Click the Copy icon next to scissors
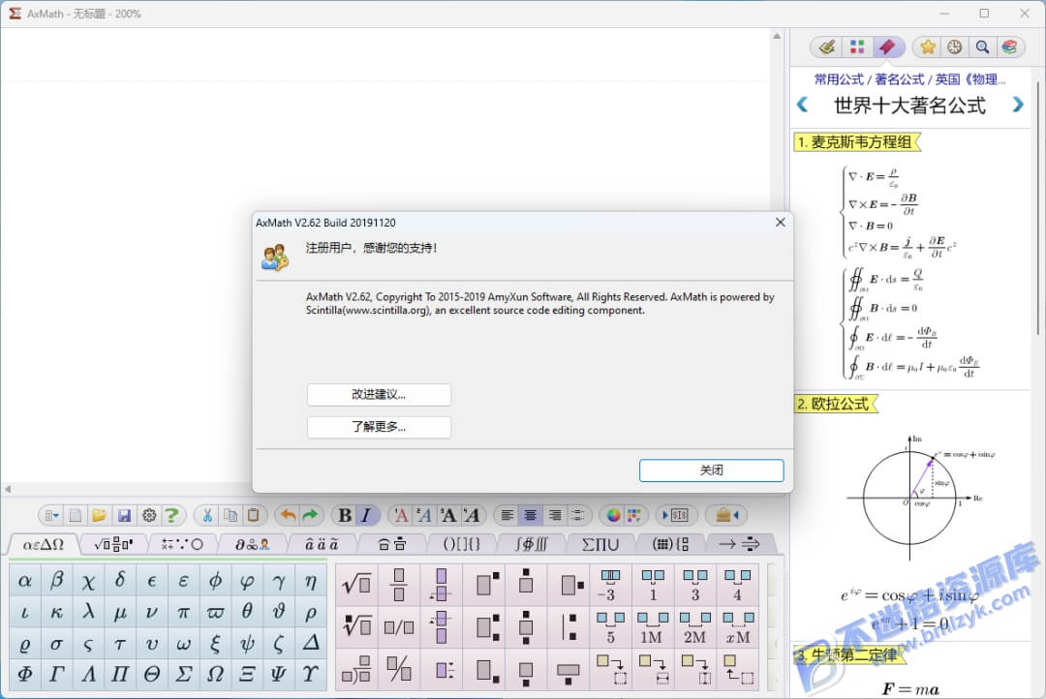1046x699 pixels. click(x=231, y=516)
